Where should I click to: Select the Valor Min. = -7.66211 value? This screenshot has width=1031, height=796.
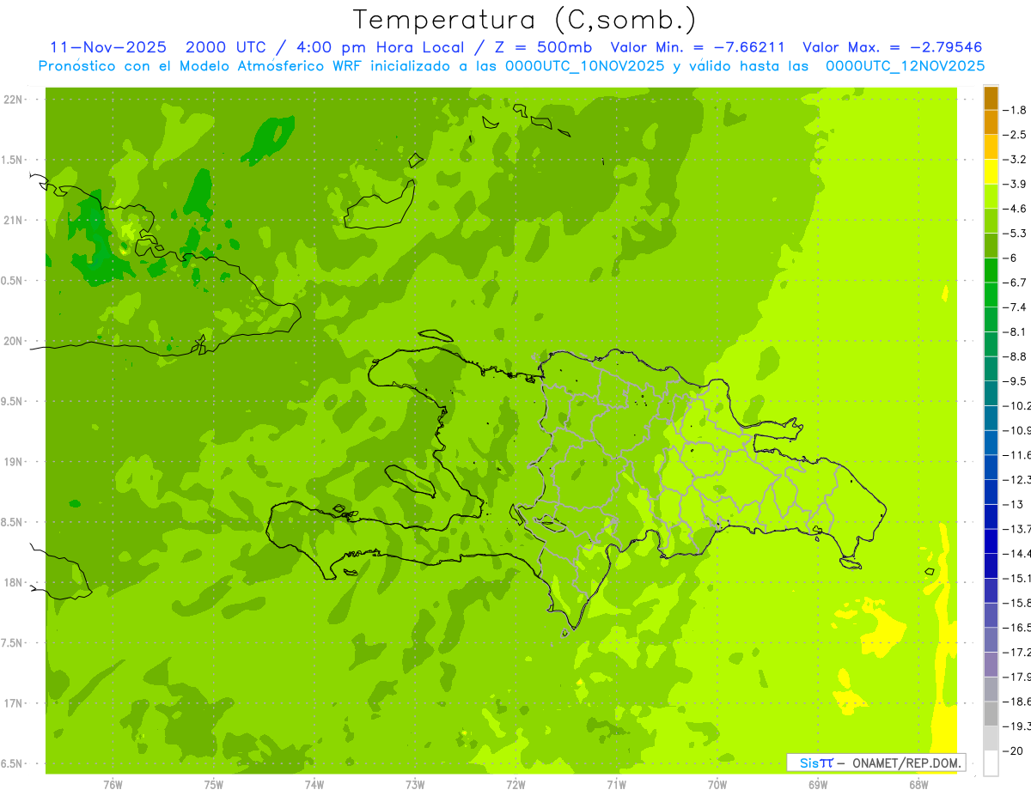697,48
